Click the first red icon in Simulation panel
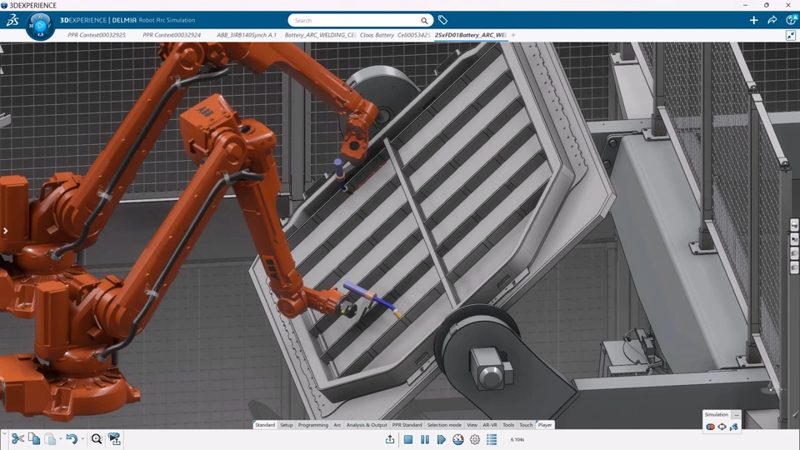The width and height of the screenshot is (800, 450). coord(710,427)
